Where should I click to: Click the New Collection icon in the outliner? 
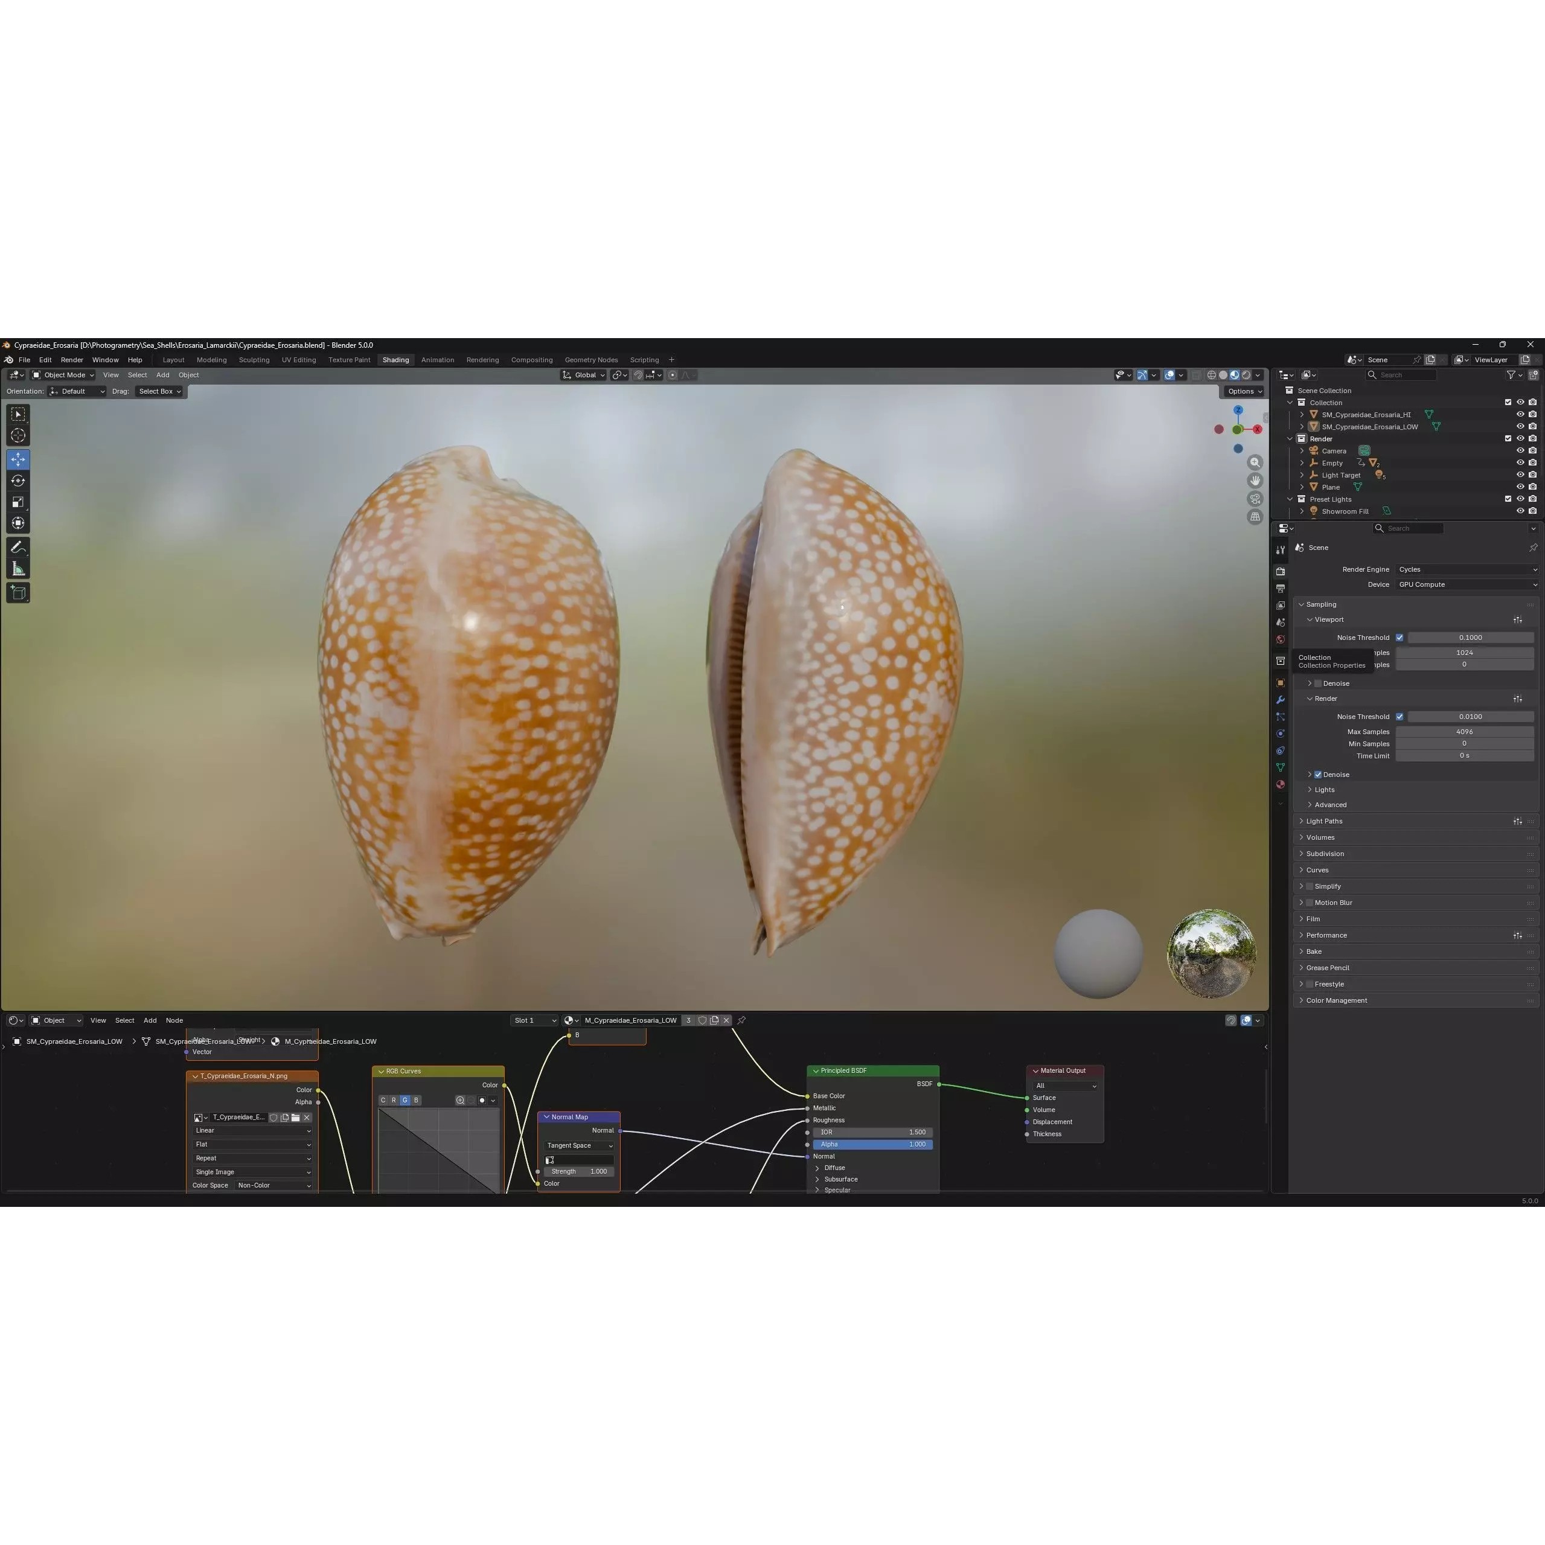point(1534,374)
